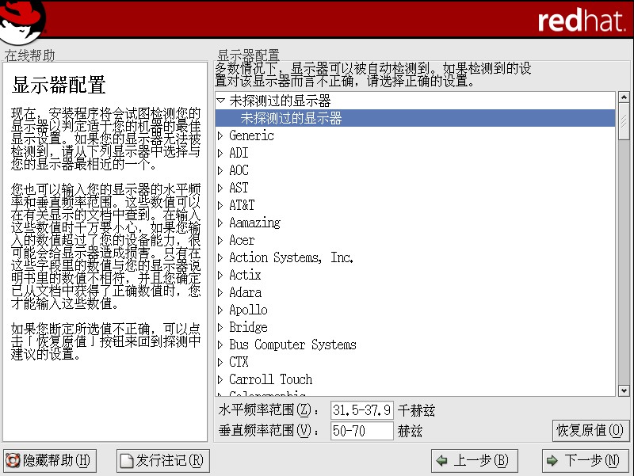Screen dimensions: 634x476
Task: Select the Bus Computer Systems row text
Action: click(292, 345)
